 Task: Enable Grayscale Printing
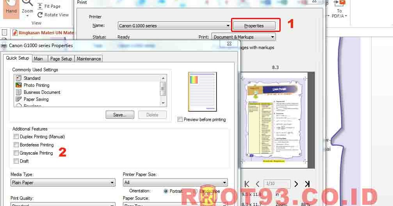point(16,153)
